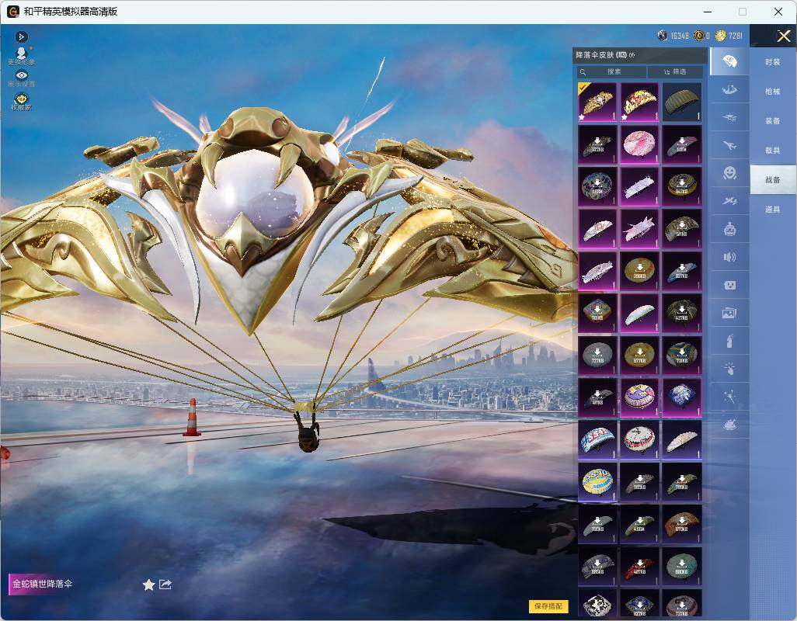797x621 pixels.
Task: Select the picture gallery category icon
Action: 729,313
